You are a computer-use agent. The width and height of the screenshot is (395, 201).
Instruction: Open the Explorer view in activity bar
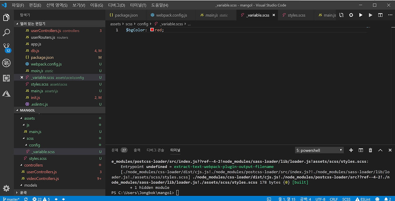[x=6, y=18]
